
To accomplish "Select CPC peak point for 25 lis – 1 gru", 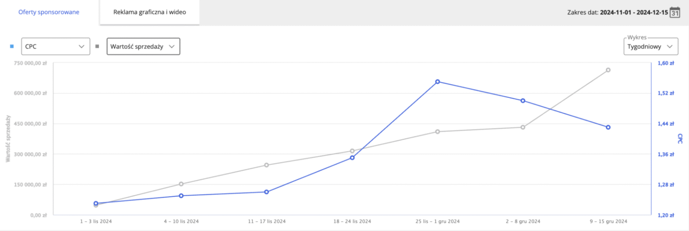I will click(x=437, y=82).
